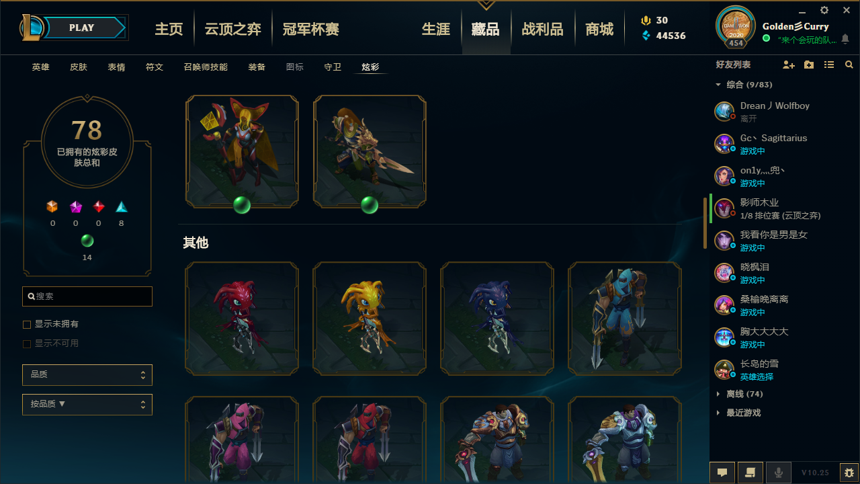Click the PLAY button
The height and width of the screenshot is (484, 860).
pos(82,28)
